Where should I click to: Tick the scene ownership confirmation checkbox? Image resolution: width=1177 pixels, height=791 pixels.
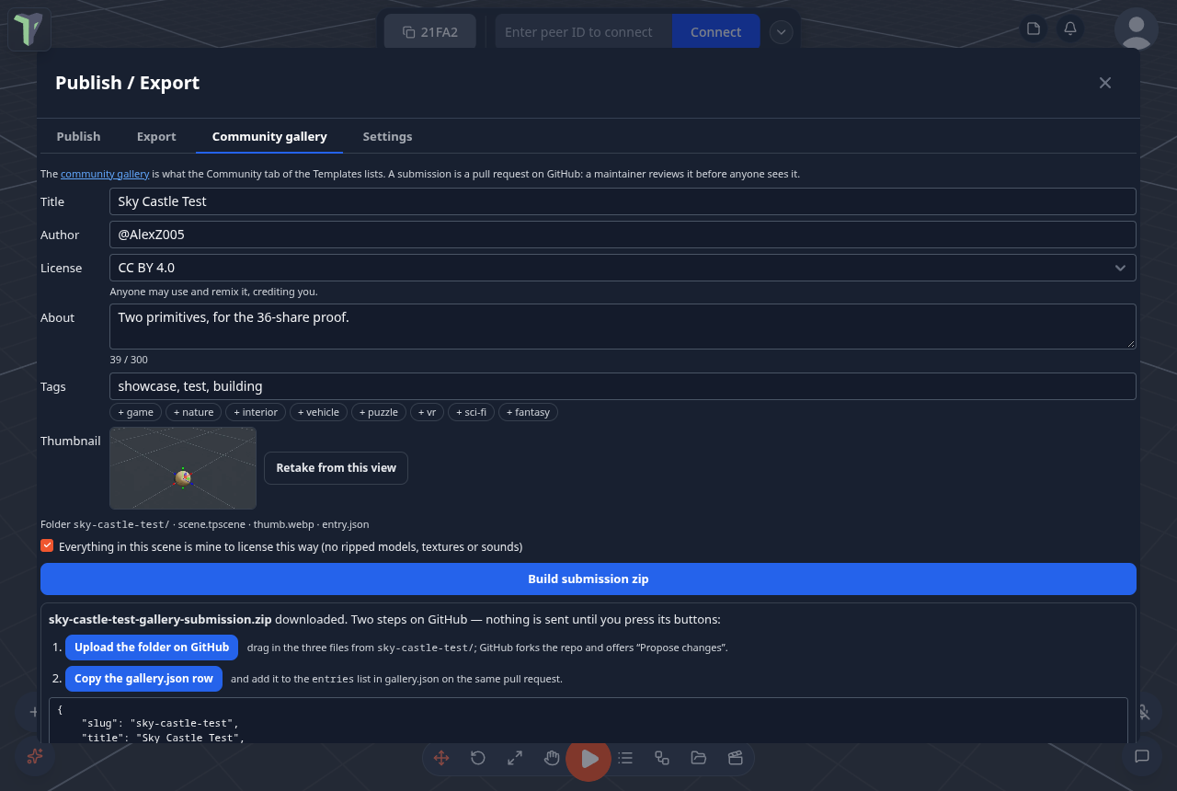47,545
